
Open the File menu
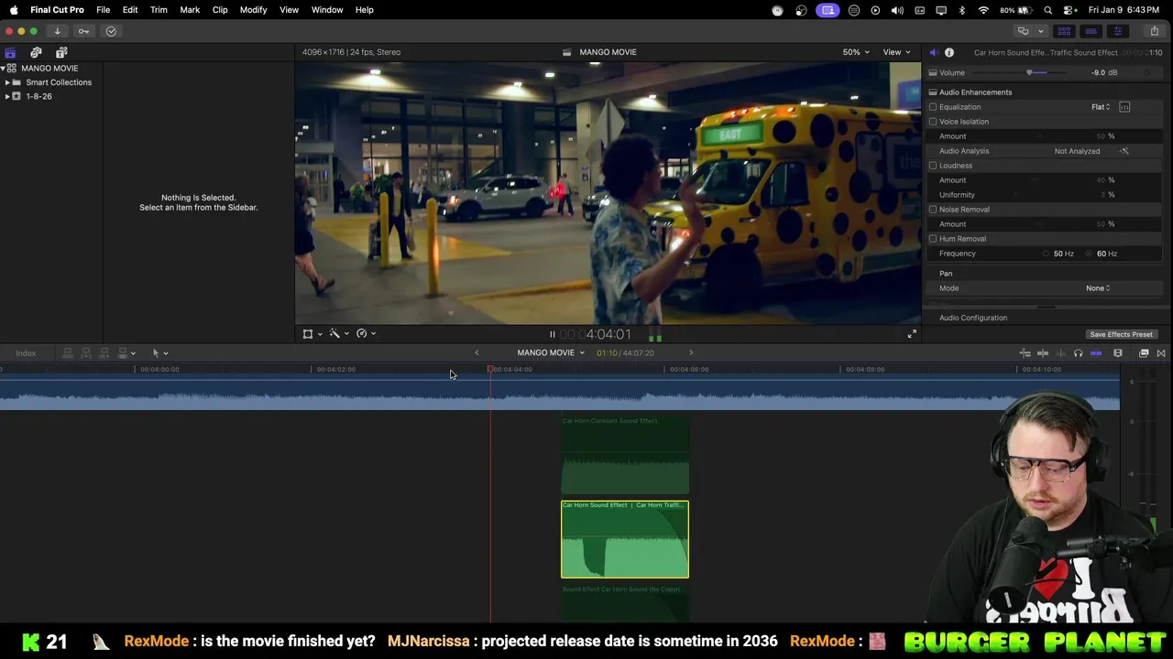103,10
